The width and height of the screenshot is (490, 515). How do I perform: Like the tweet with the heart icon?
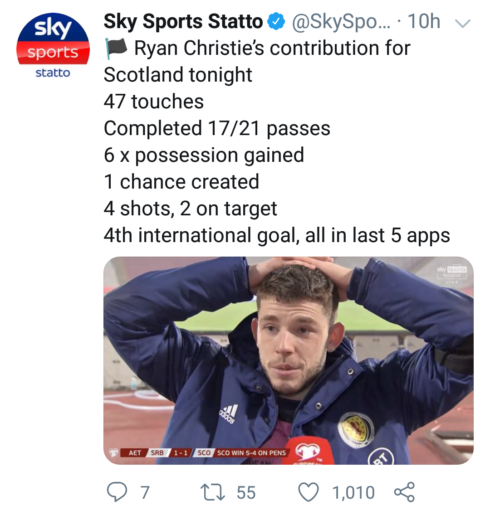tap(309, 492)
